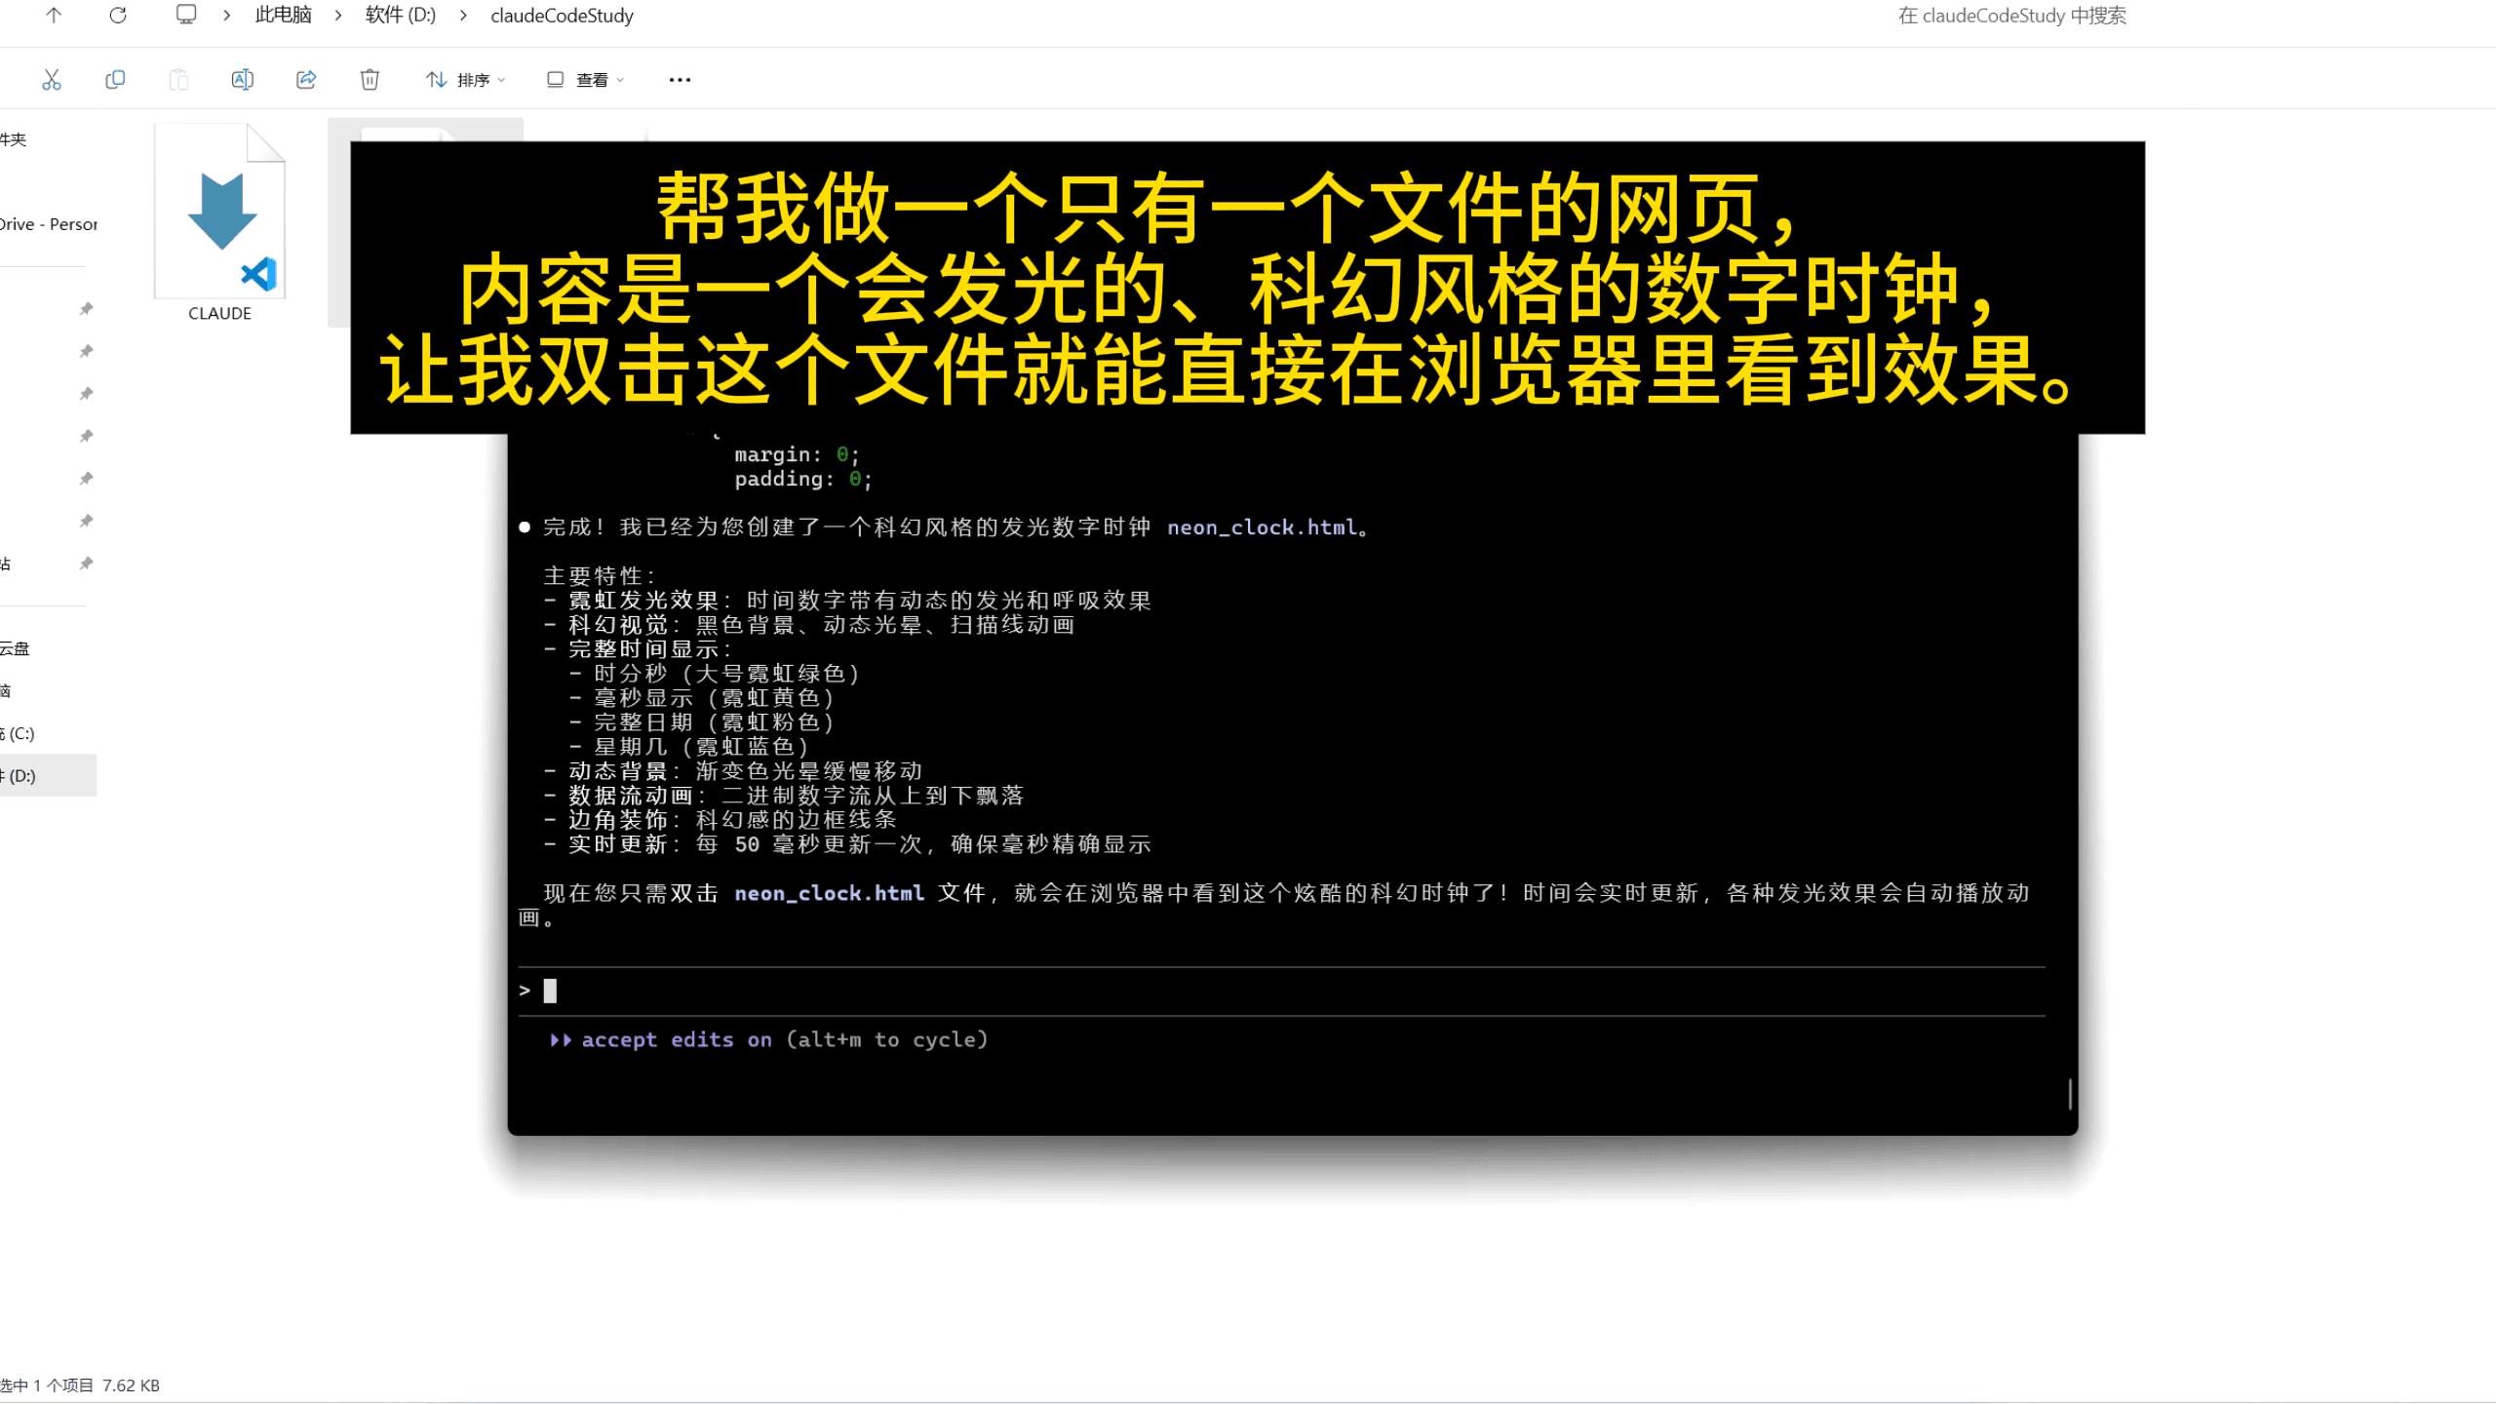Click the Copy icon in toolbar
2496x1404 pixels.
[115, 80]
